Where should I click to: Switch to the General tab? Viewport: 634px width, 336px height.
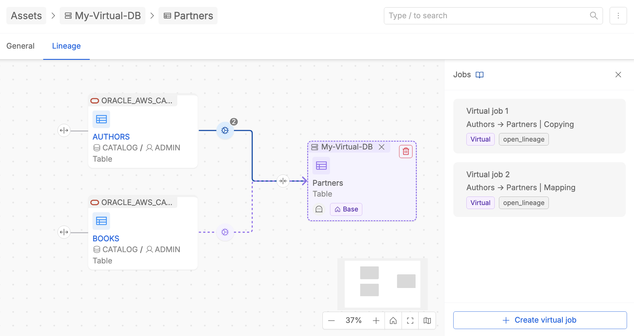[x=20, y=46]
